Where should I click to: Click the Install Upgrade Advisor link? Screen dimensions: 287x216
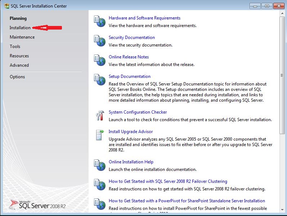(x=131, y=132)
